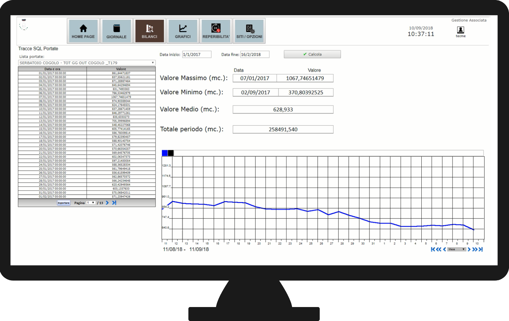Open the GRAFICI charts section
Viewport: 509px width, 321px height.
183,31
